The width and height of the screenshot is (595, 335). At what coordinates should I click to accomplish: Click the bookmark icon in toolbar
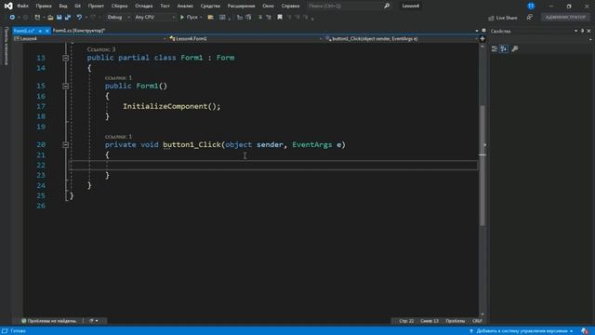[x=280, y=17]
